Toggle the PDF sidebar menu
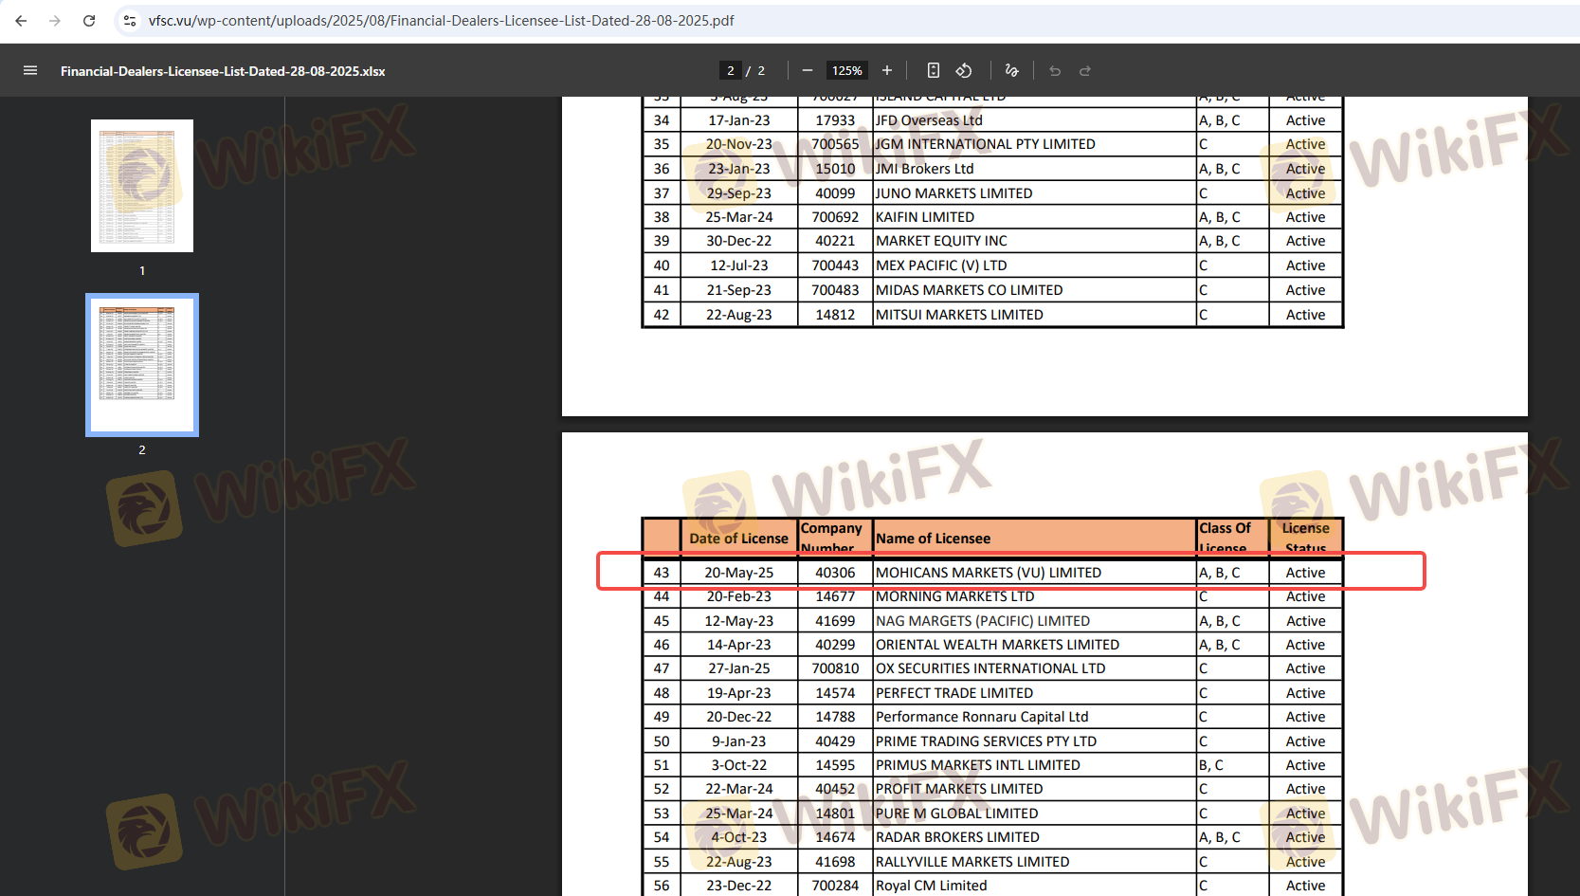This screenshot has width=1580, height=896. point(30,70)
